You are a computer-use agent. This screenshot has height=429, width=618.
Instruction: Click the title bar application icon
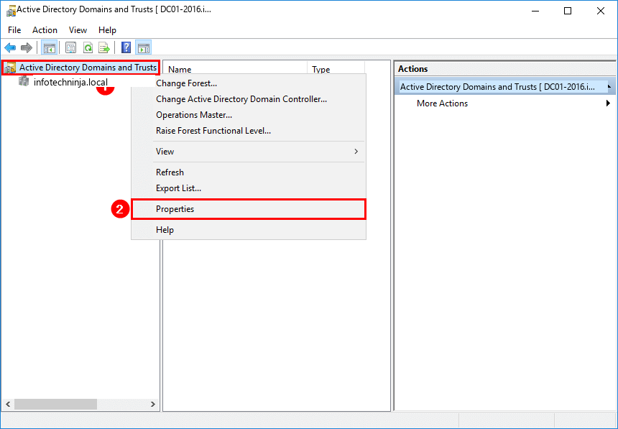[x=11, y=11]
